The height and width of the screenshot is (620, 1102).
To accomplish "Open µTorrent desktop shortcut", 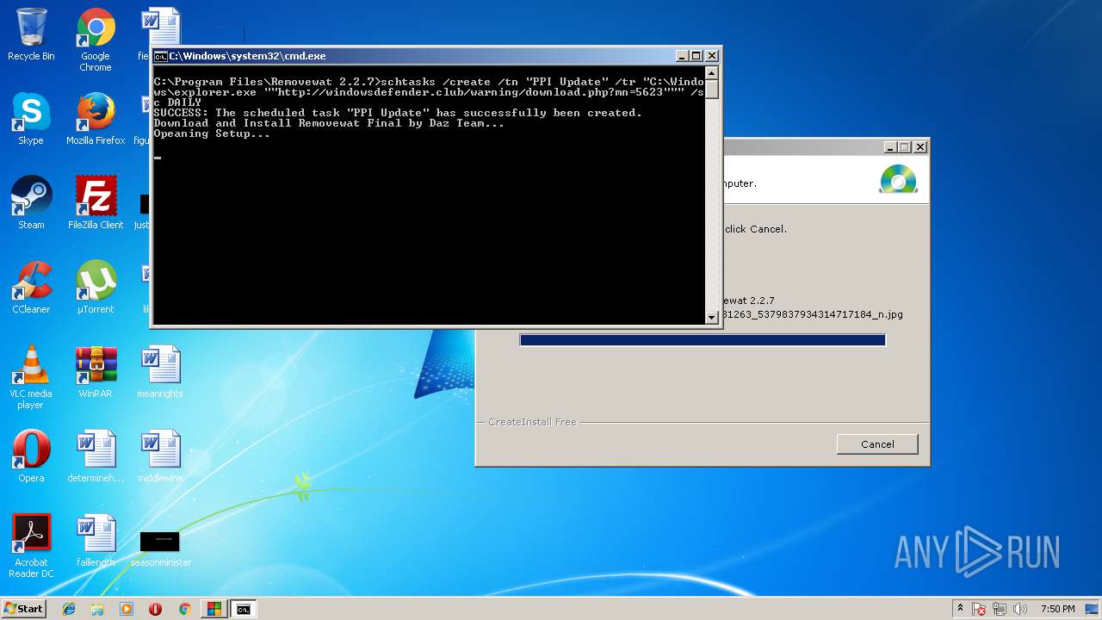I will 96,288.
